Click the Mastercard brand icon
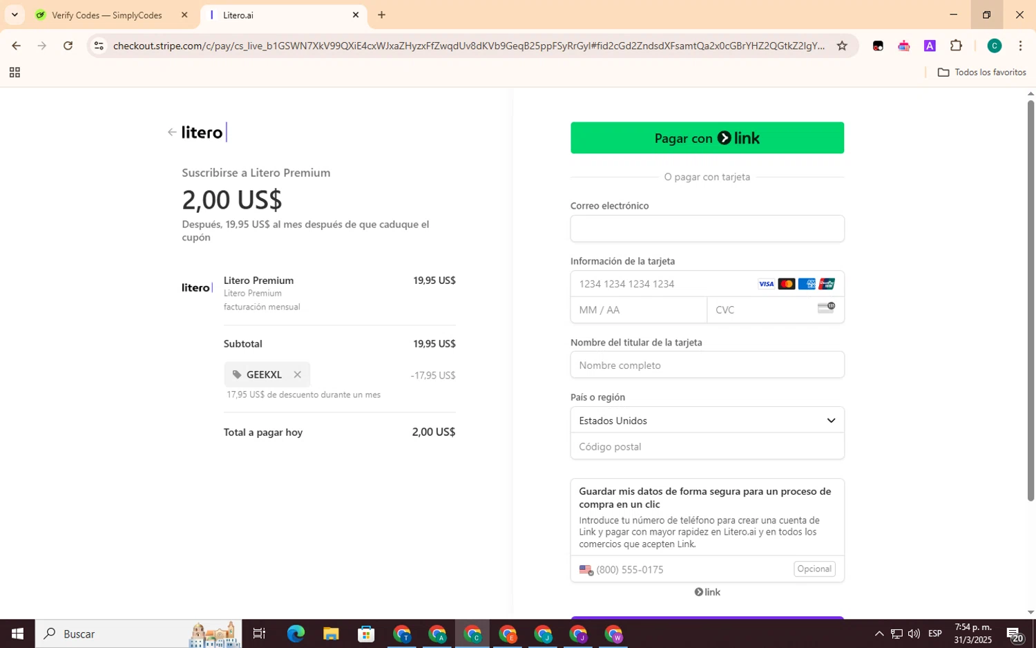Viewport: 1036px width, 648px height. [x=786, y=284]
